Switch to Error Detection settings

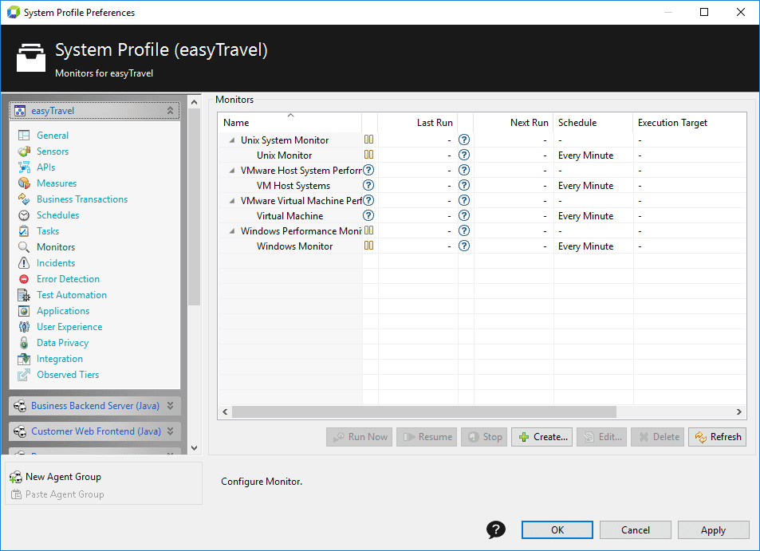click(68, 279)
